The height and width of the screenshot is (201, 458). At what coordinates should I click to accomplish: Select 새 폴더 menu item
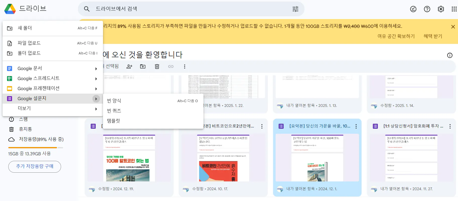53,28
